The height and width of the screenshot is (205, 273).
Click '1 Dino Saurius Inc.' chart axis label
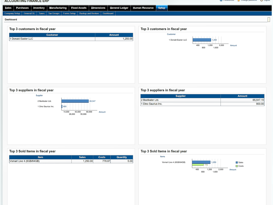[46, 106]
